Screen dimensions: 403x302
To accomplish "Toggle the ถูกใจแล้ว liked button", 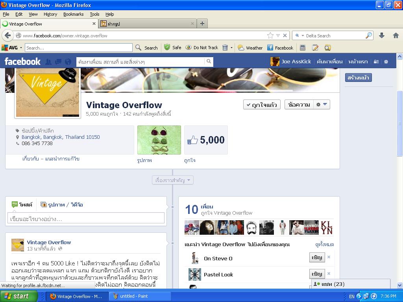I will pyautogui.click(x=262, y=105).
